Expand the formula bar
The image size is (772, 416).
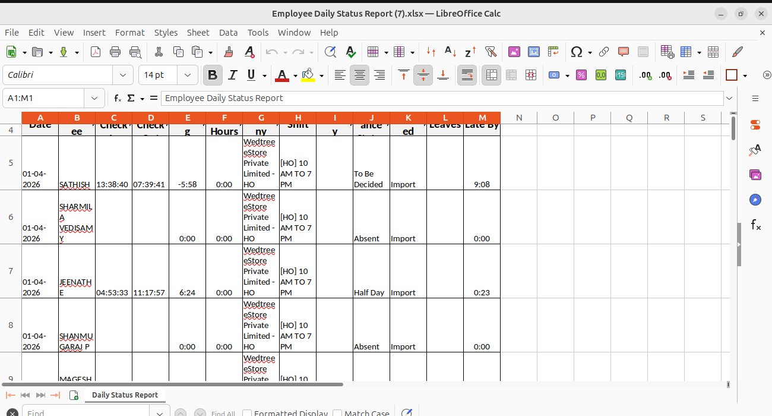point(729,98)
